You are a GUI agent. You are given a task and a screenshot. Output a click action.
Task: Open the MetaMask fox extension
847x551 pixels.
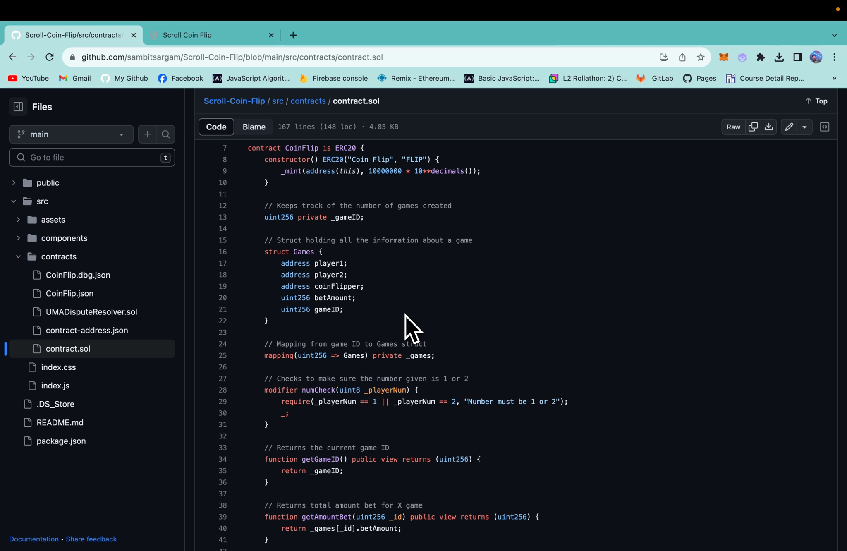point(724,57)
